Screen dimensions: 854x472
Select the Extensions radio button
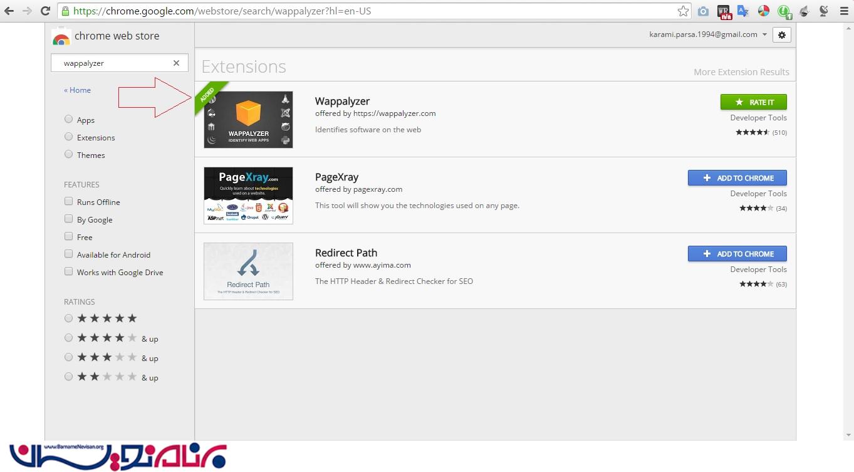[x=68, y=137]
